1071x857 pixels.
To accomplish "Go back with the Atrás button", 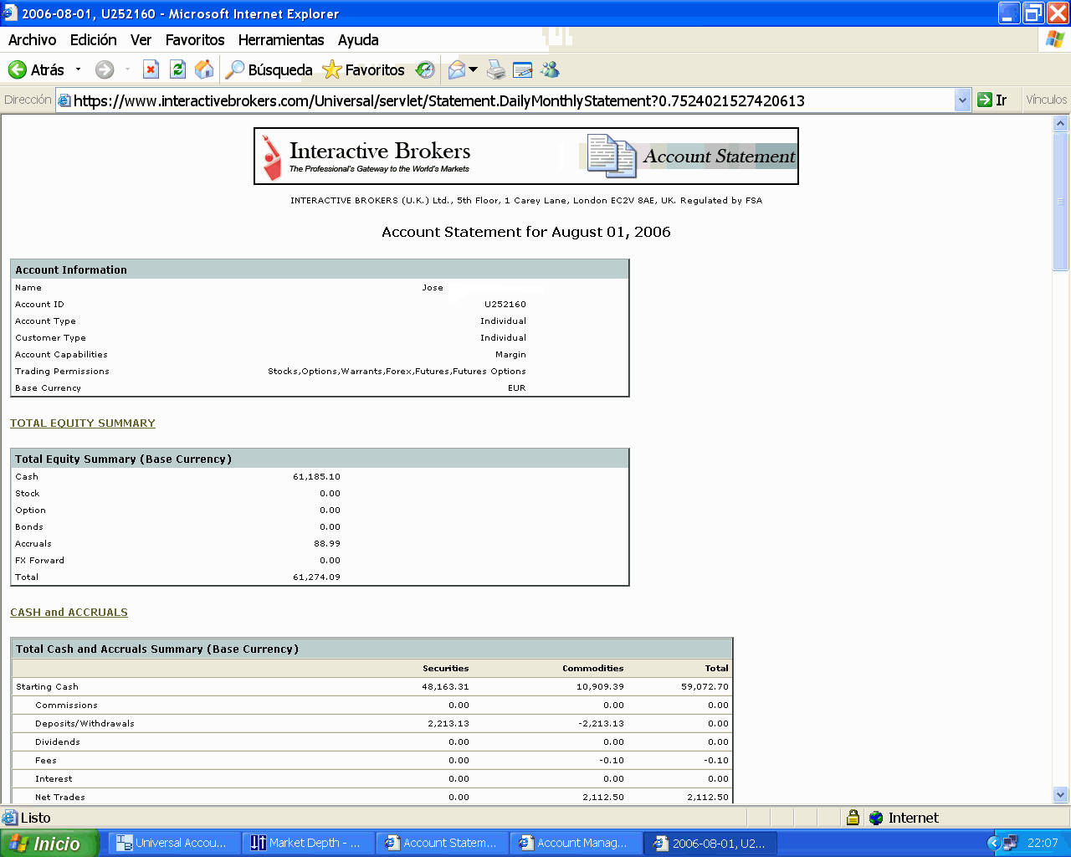I will 36,69.
